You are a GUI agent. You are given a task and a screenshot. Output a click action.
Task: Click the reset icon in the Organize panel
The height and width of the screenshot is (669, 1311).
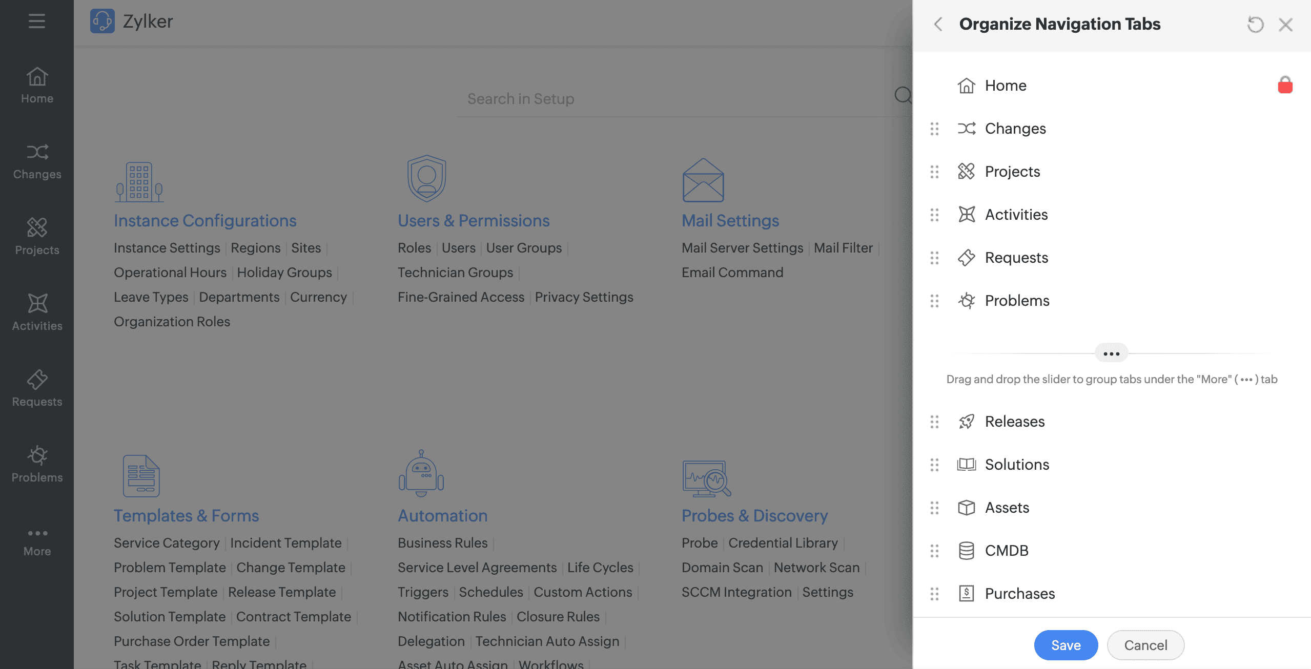[x=1255, y=24]
